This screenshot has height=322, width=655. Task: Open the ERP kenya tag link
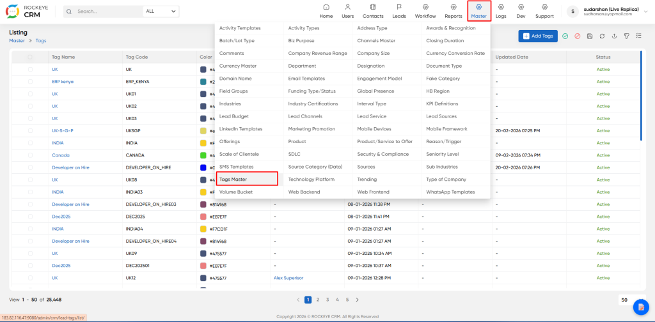pos(63,82)
